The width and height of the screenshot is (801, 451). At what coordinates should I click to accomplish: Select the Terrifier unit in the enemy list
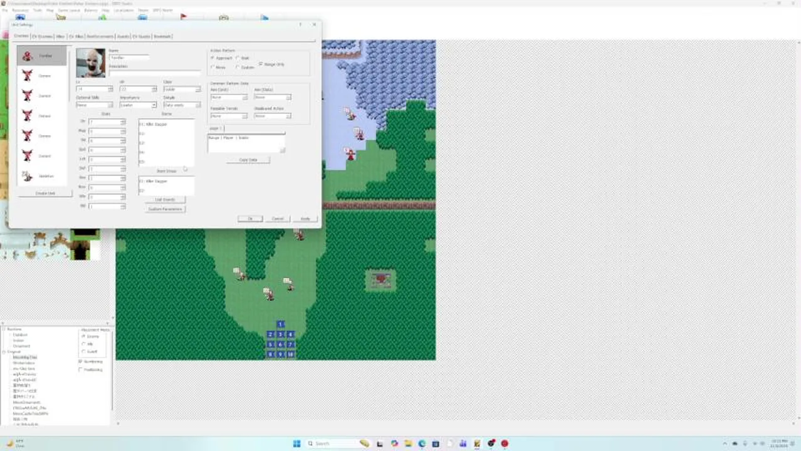point(41,56)
